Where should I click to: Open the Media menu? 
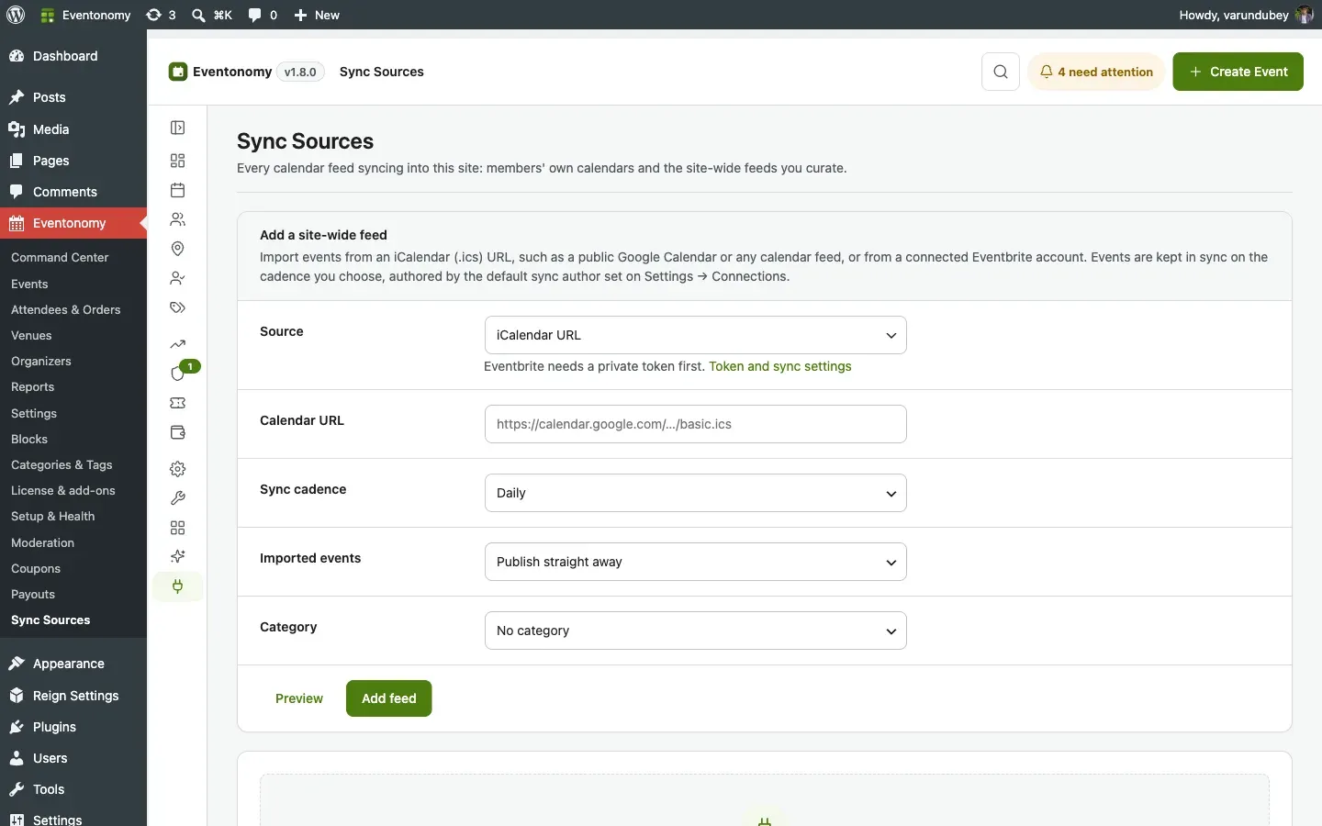[x=73, y=129]
